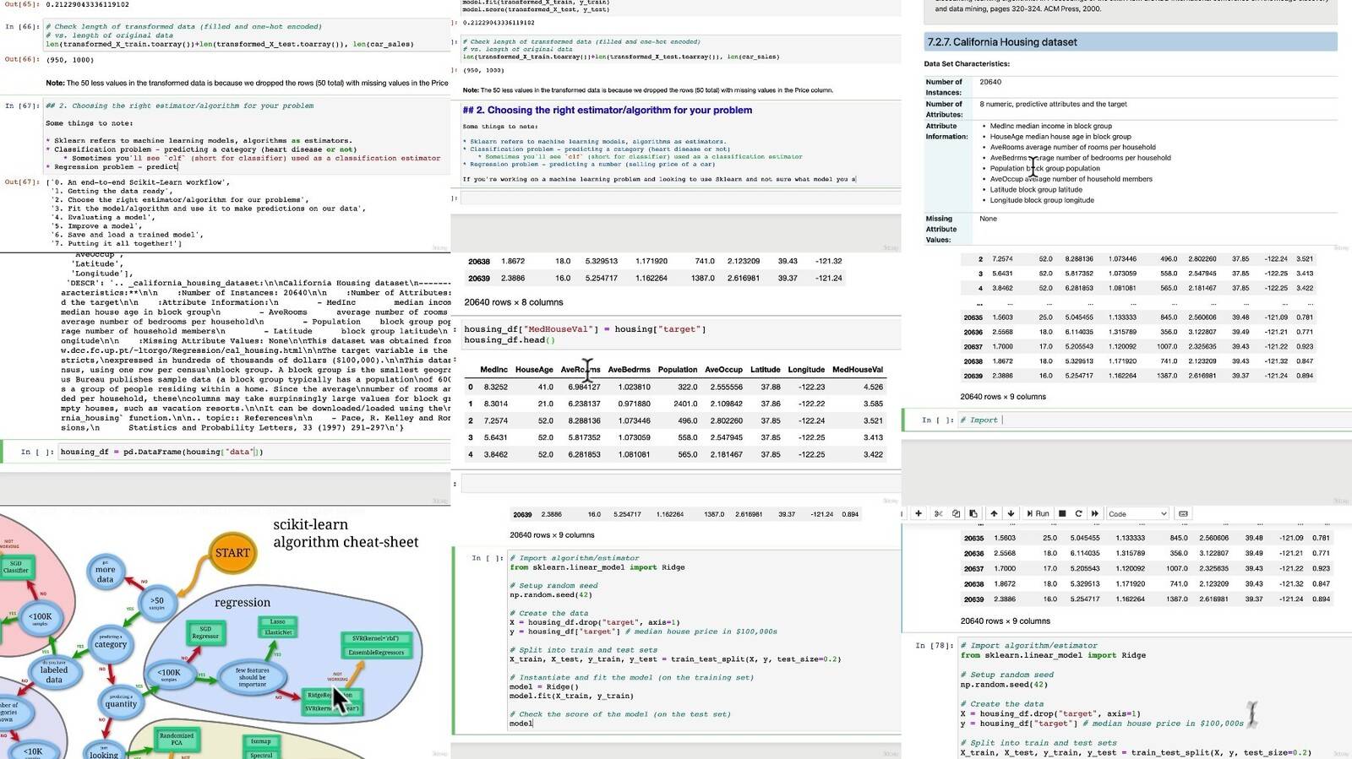
Task: Click the AveBedrms column header
Action: 629,369
